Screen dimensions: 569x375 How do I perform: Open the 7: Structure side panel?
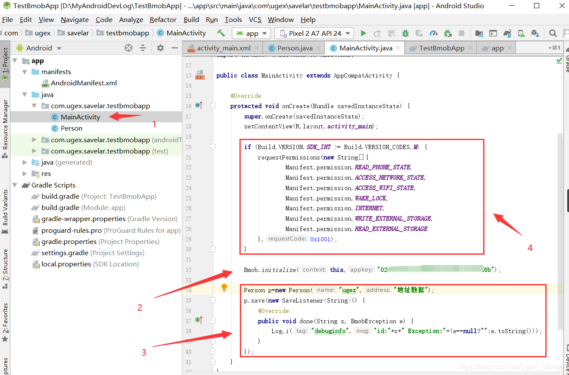tap(5, 269)
